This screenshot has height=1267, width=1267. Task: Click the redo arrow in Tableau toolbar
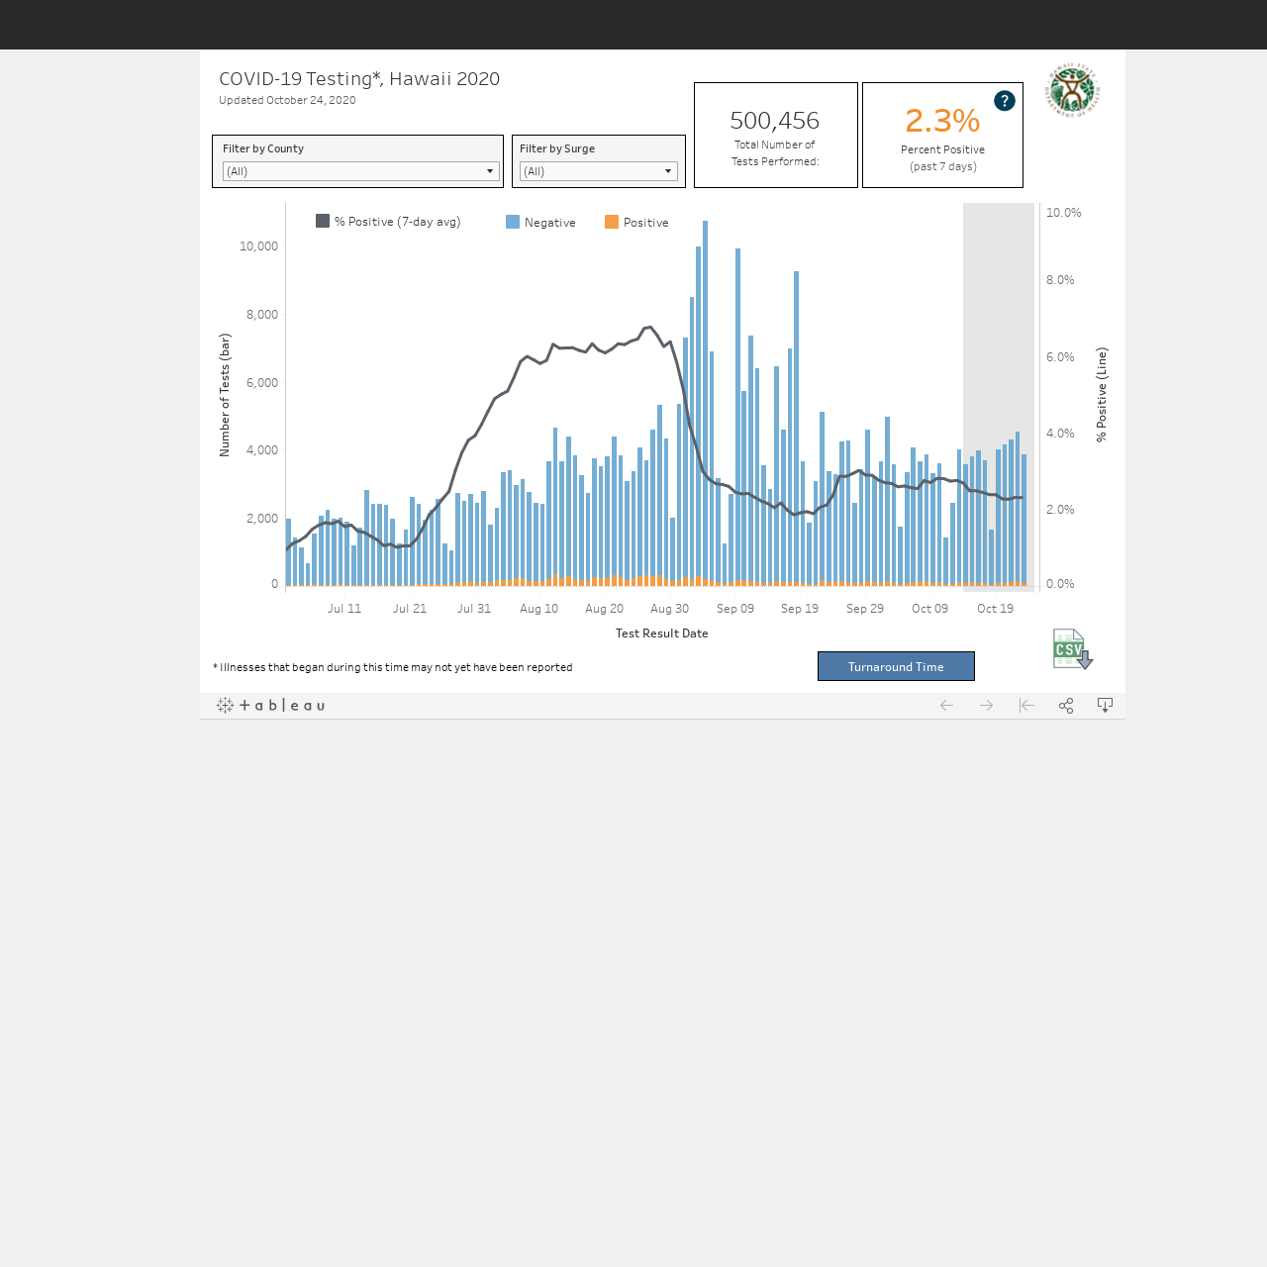[986, 706]
